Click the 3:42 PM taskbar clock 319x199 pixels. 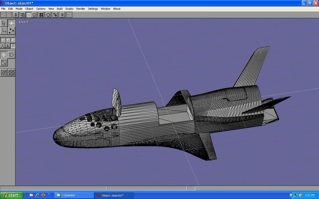coord(310,195)
